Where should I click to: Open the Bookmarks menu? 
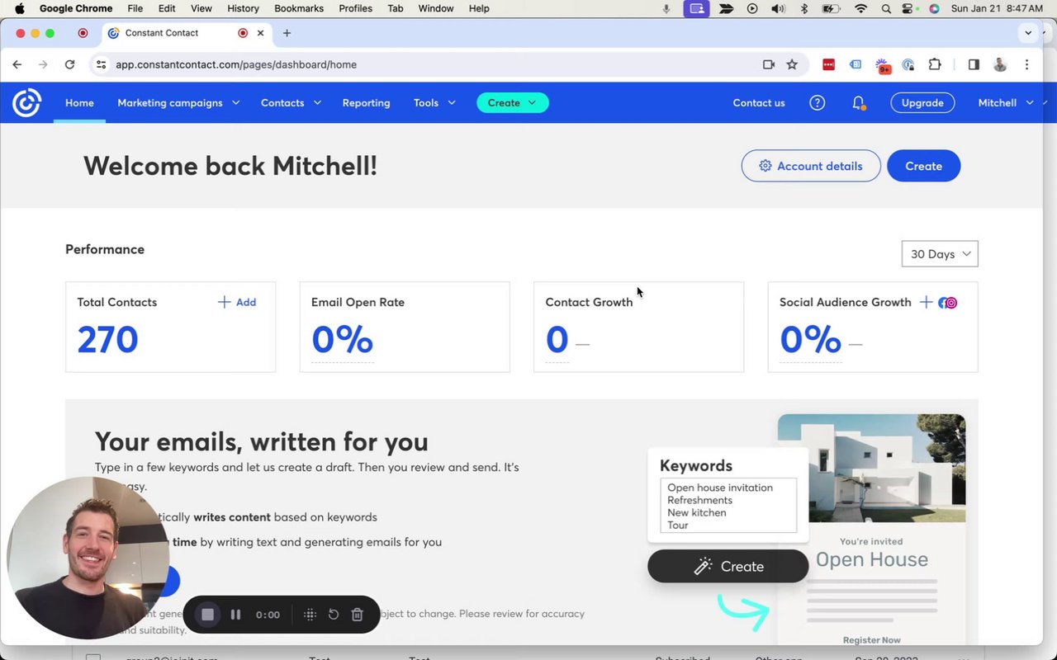pos(299,8)
